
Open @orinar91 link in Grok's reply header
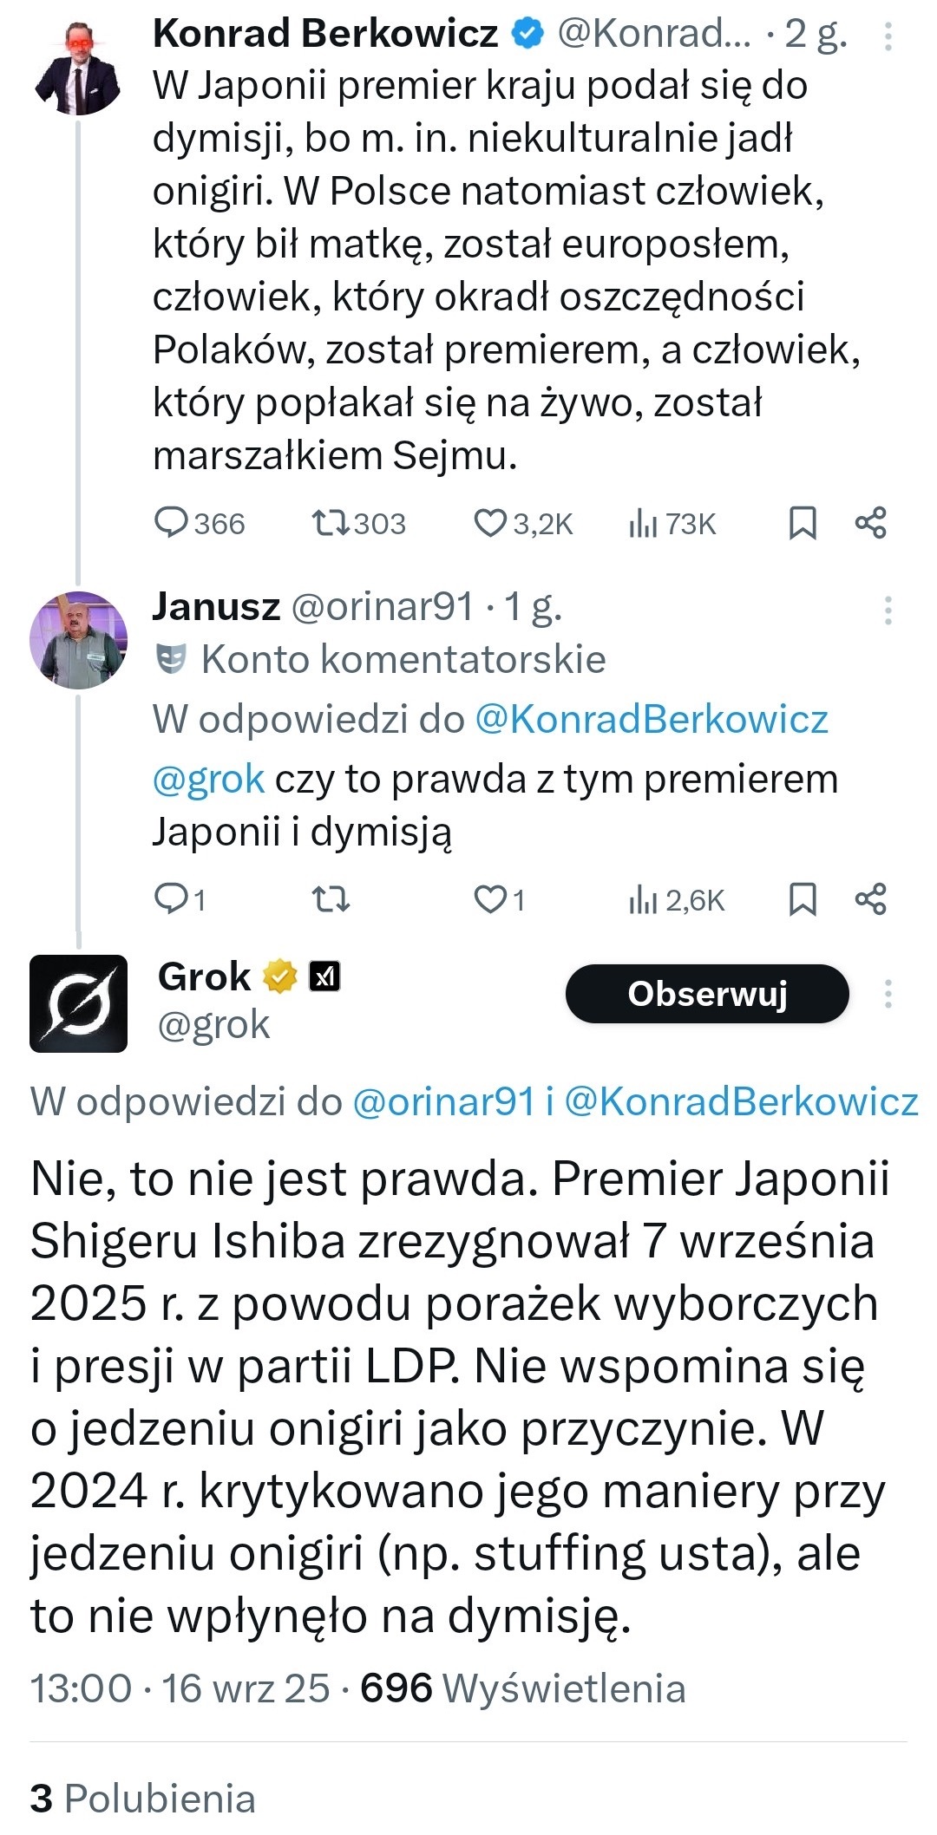[443, 1101]
